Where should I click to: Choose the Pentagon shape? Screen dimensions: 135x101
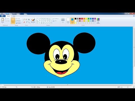(x=42, y=21)
